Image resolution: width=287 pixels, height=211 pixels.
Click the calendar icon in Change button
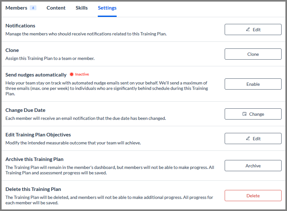click(244, 114)
